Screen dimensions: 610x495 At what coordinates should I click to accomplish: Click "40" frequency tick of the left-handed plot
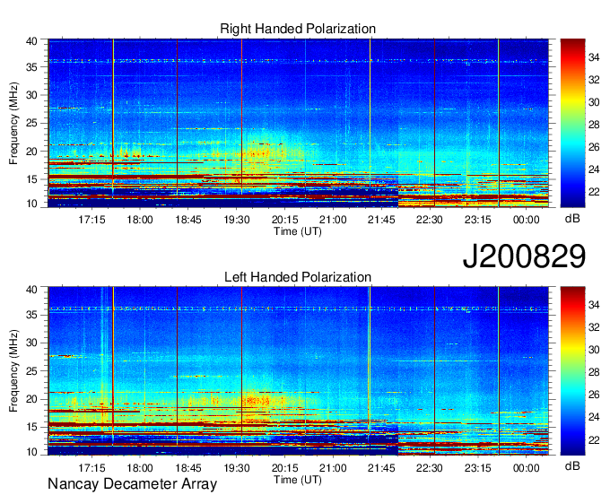31,290
